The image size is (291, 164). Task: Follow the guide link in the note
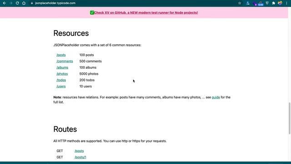pos(216,97)
